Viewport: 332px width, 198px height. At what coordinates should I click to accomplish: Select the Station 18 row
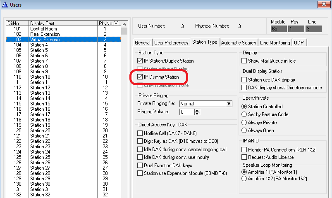[63, 120]
